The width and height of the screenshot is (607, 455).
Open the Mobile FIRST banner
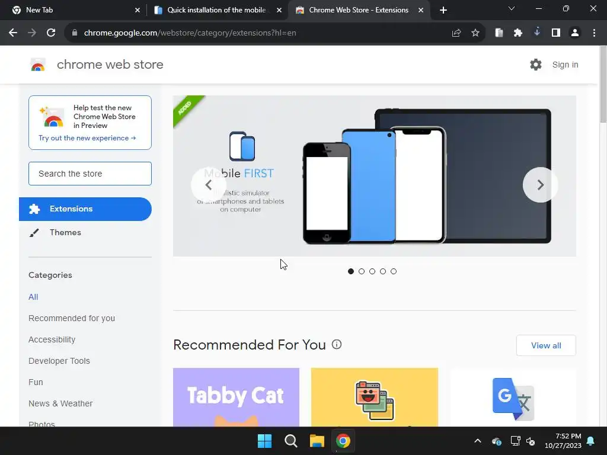click(375, 176)
